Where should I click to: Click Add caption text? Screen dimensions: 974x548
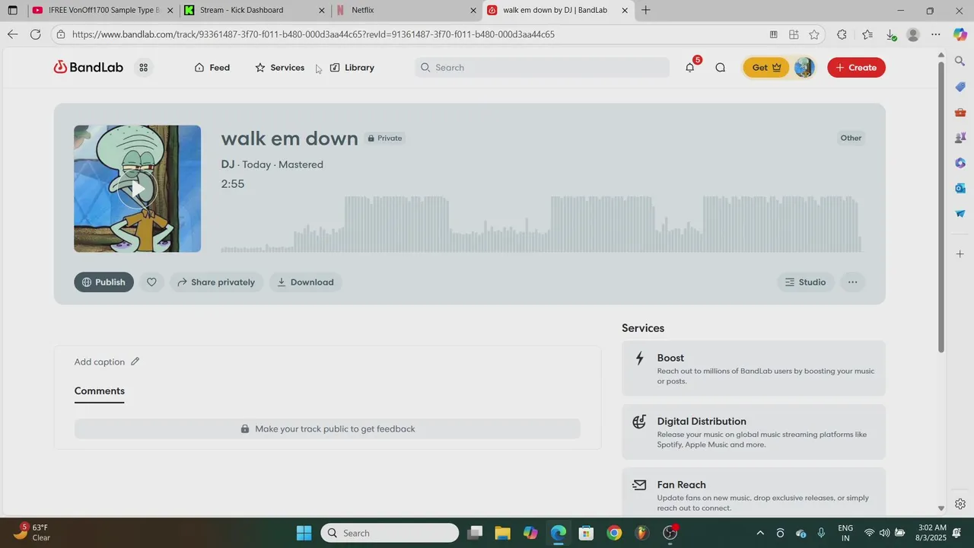pyautogui.click(x=100, y=362)
